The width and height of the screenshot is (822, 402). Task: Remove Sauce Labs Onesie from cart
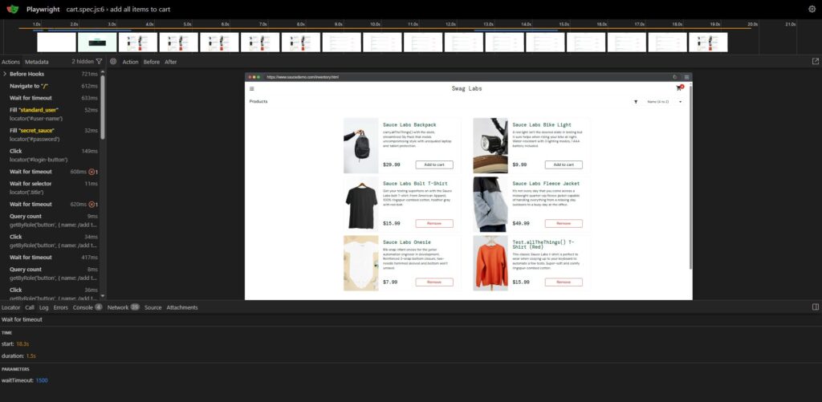click(x=434, y=282)
